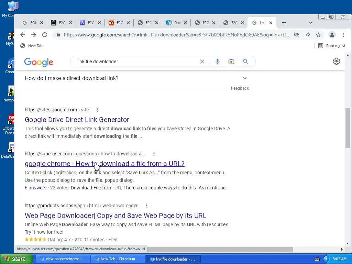Open a new browser tab
The width and height of the screenshot is (352, 264).
284,23
